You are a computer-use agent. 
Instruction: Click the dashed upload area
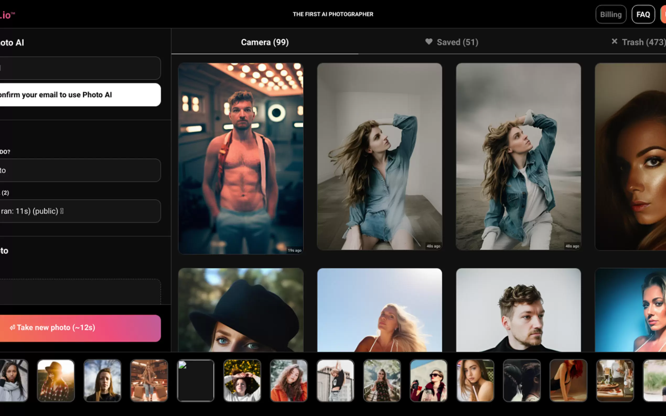click(80, 292)
